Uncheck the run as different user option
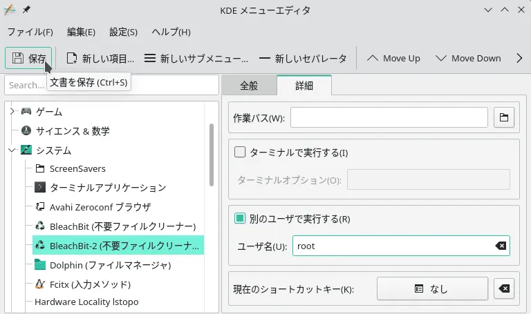Viewport: 531px width, 314px height. [241, 219]
